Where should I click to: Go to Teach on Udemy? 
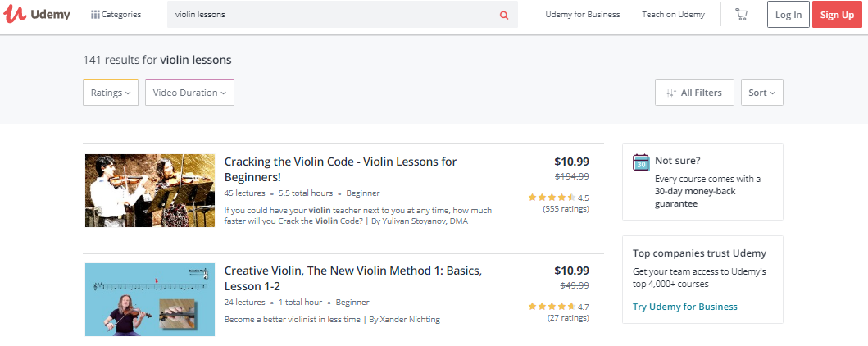[x=673, y=15]
